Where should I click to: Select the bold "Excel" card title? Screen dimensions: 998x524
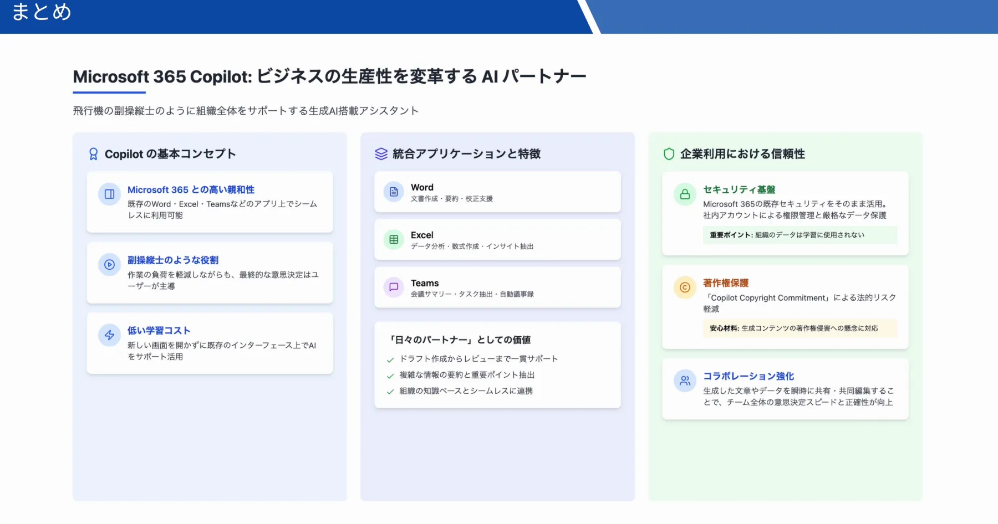pyautogui.click(x=422, y=235)
